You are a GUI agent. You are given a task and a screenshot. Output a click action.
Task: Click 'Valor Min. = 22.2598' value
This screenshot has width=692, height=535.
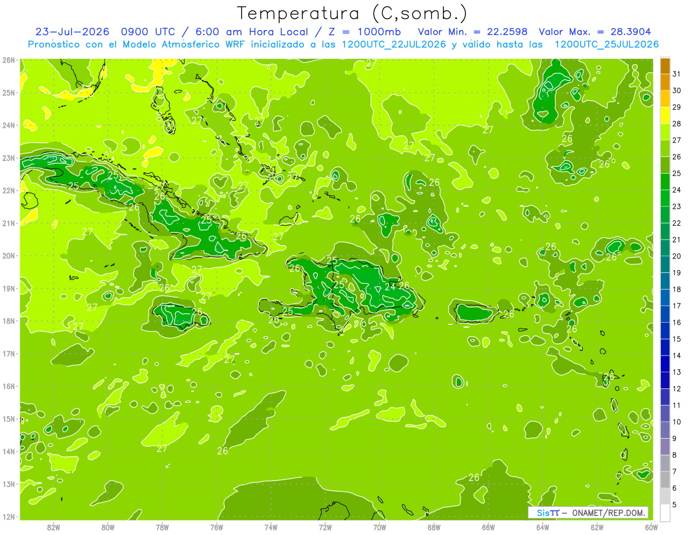tap(473, 32)
